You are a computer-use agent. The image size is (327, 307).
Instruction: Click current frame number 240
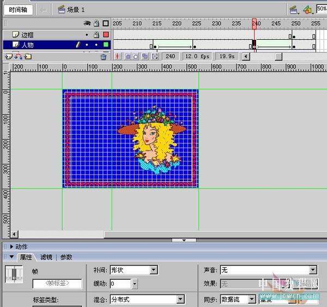point(170,56)
